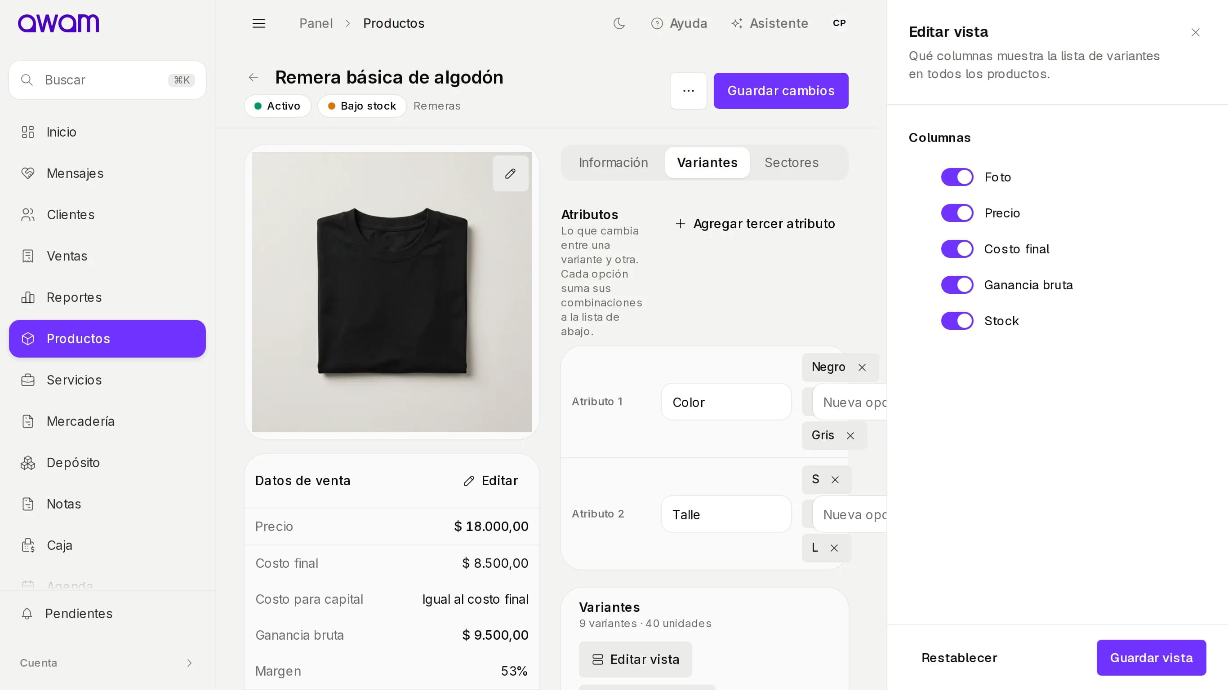The width and height of the screenshot is (1228, 690).
Task: Open the Sectores tab
Action: [792, 163]
